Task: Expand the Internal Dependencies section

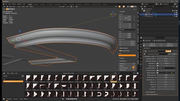Action: (152, 95)
